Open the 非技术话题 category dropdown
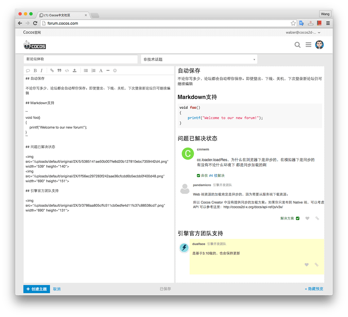This screenshot has width=348, height=317. pos(199,59)
